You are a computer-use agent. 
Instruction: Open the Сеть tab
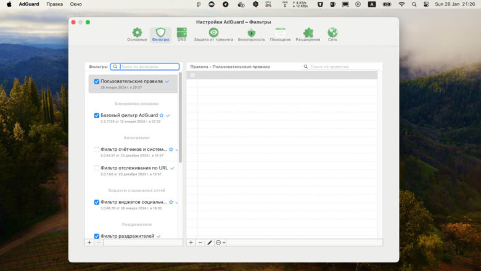(332, 34)
